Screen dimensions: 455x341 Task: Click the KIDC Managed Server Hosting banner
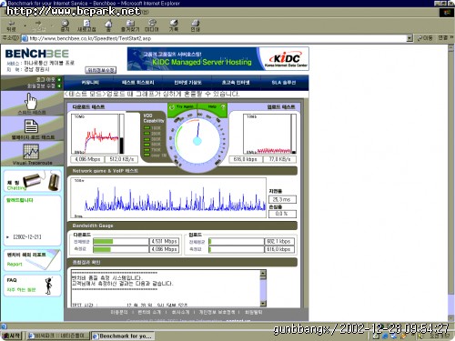(217, 59)
